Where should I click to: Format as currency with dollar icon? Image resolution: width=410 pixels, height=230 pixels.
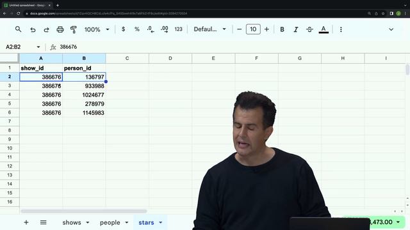point(123,29)
